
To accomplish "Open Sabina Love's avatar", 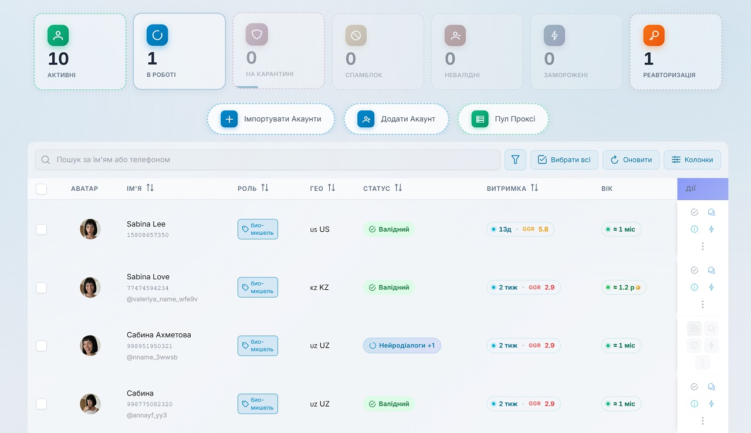I will 90,287.
